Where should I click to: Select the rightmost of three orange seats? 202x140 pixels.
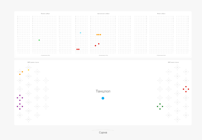100,35
